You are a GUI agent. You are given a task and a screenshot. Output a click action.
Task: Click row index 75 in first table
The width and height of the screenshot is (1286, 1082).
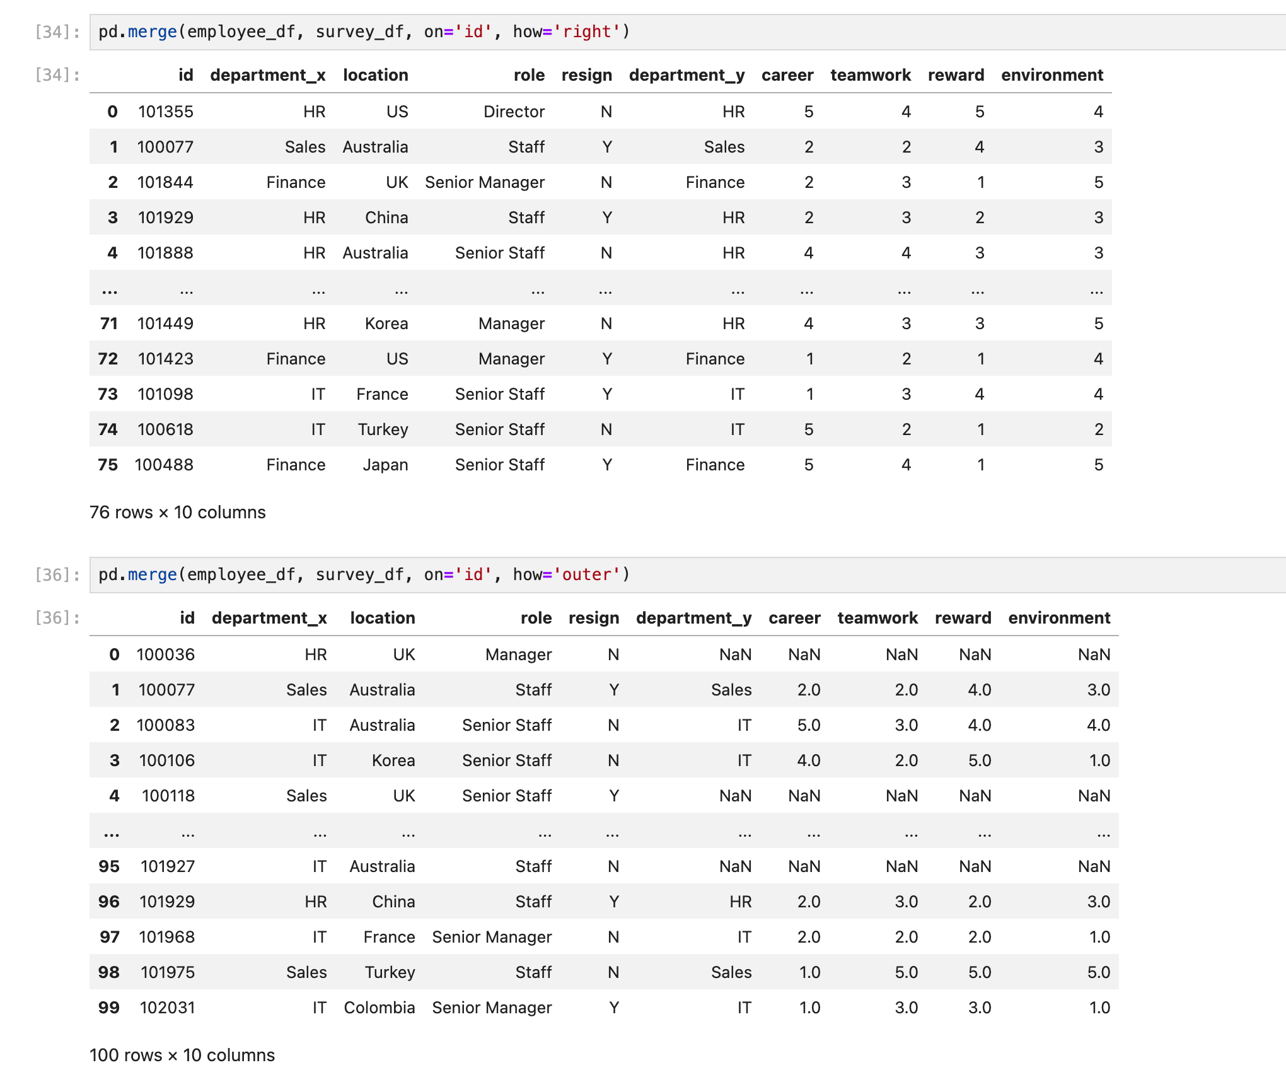[x=108, y=465]
